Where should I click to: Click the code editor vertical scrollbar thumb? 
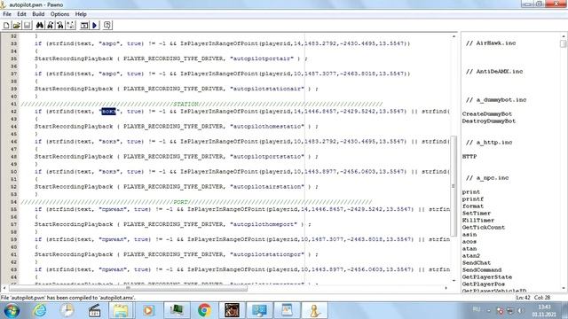[x=454, y=186]
